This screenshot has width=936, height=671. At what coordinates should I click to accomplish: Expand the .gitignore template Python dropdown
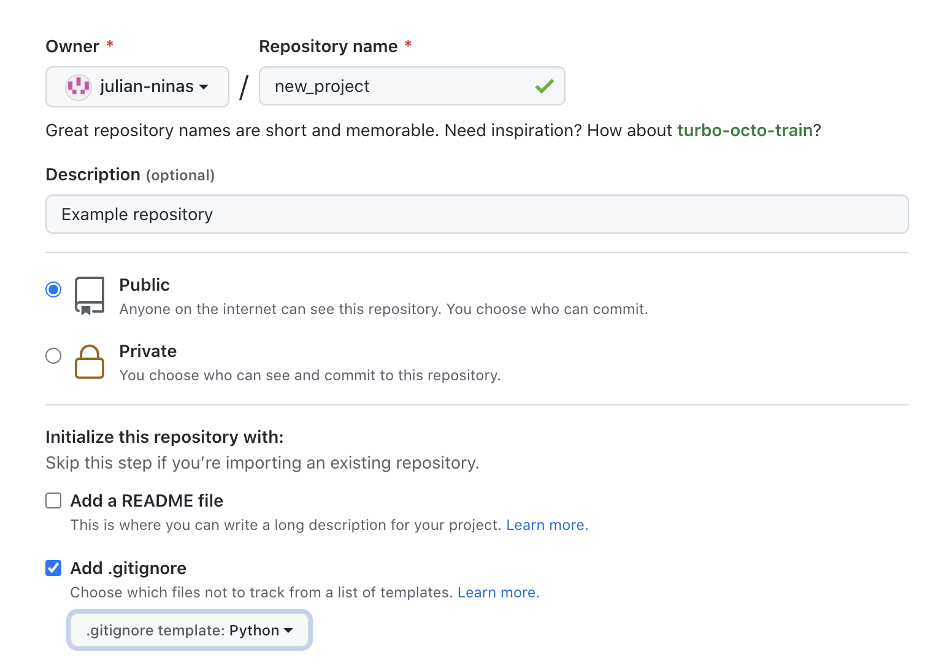click(x=190, y=631)
